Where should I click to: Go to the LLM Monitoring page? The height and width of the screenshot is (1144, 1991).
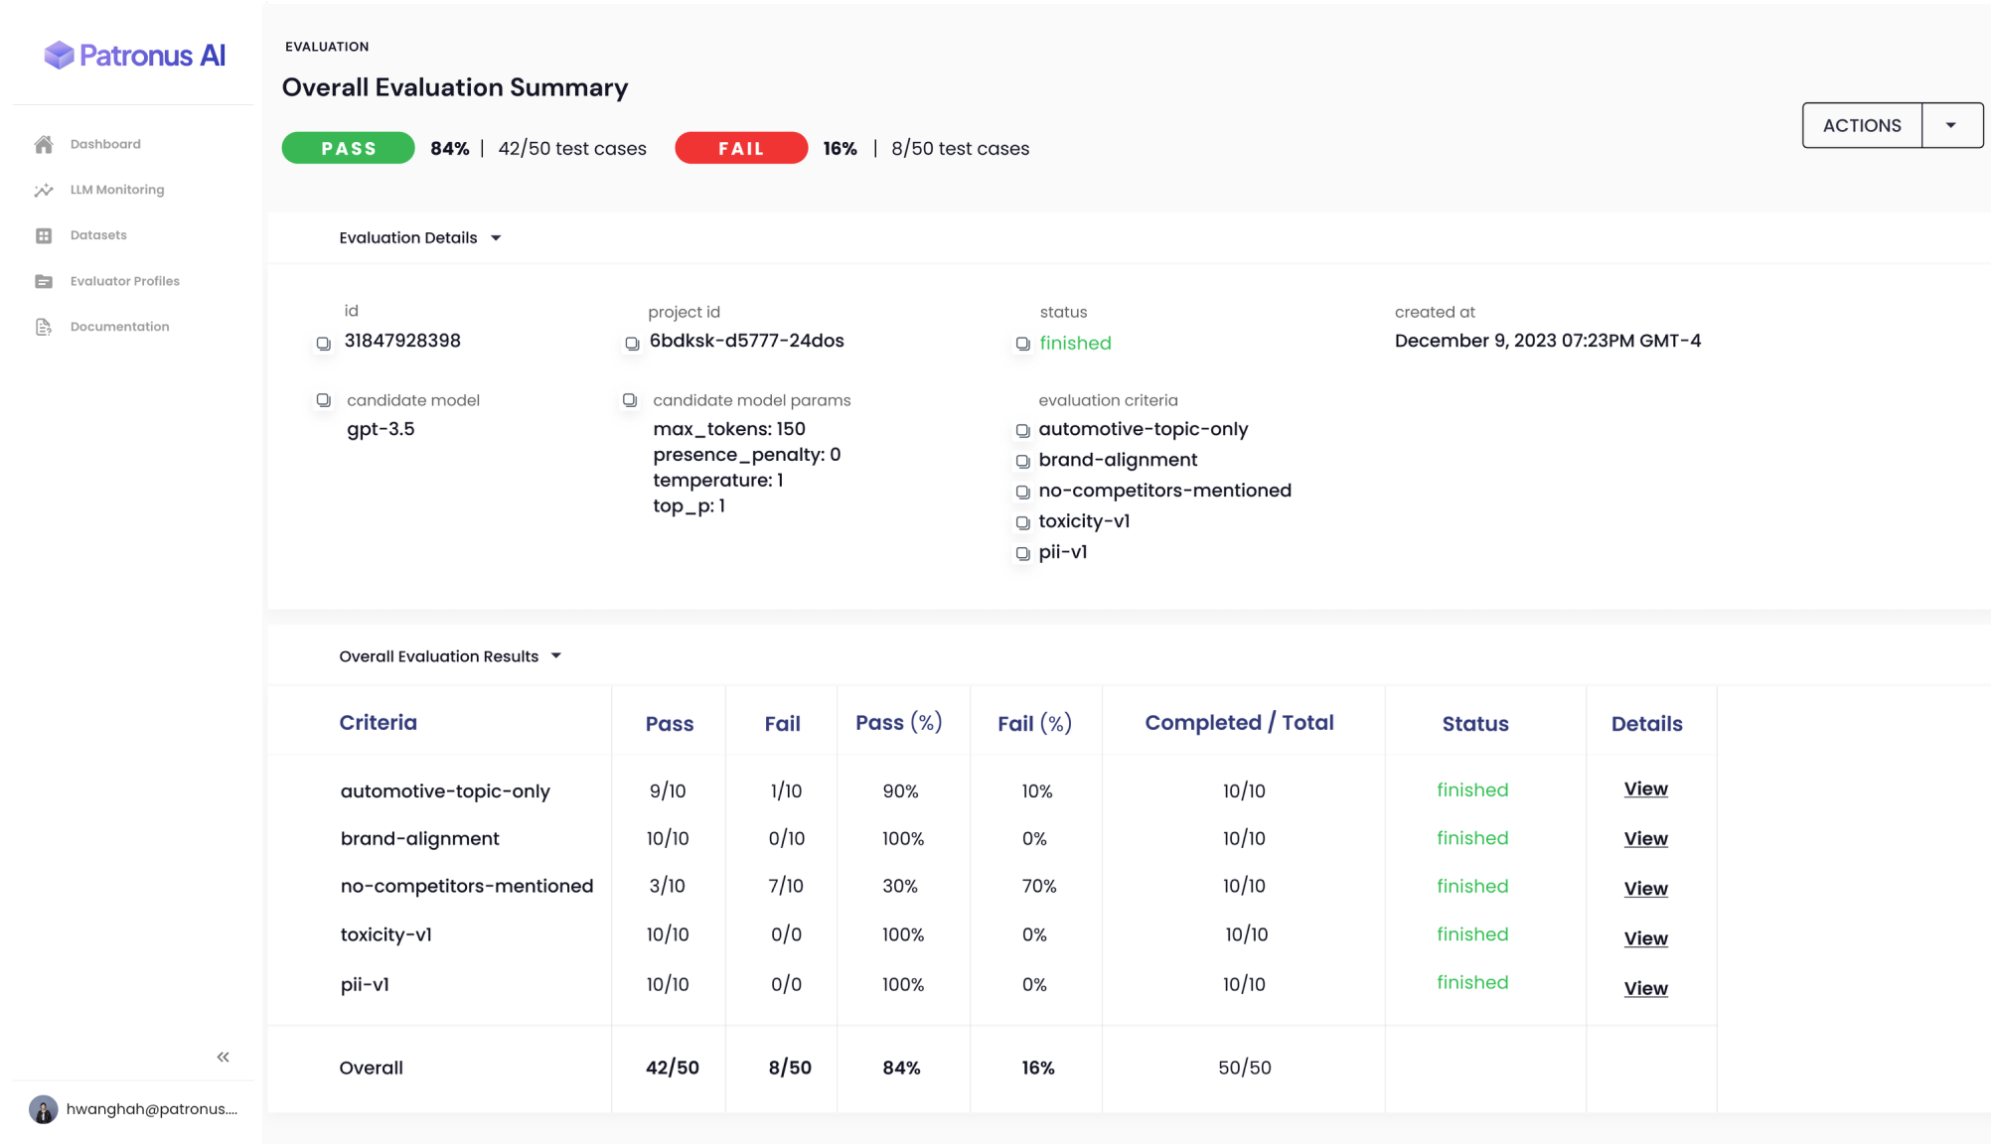[x=117, y=190]
